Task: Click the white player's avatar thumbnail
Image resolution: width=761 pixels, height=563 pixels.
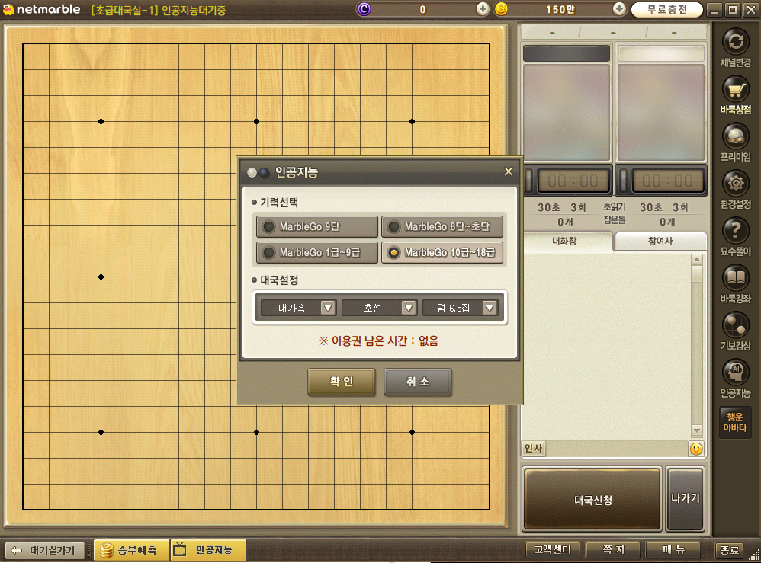Action: point(660,112)
